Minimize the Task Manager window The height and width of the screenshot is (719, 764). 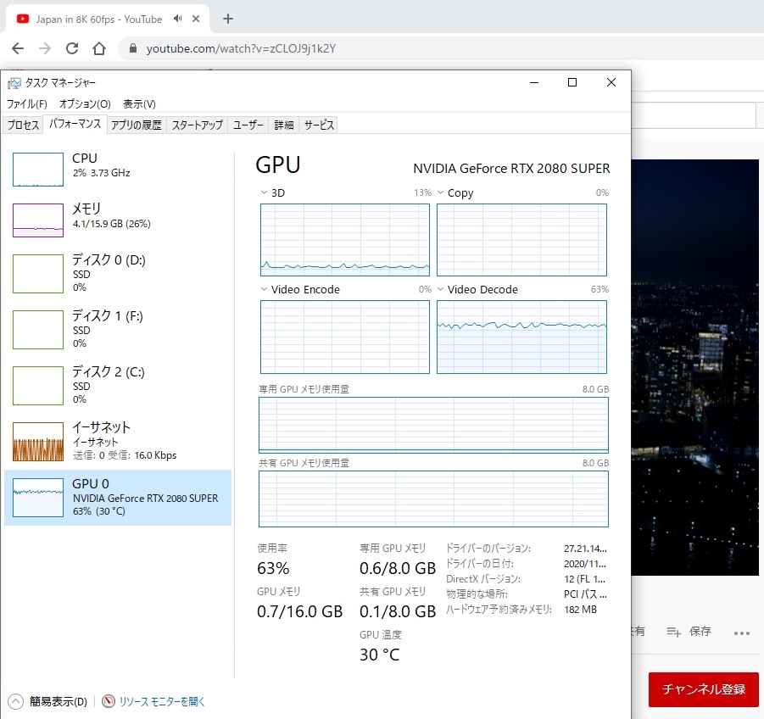click(534, 82)
